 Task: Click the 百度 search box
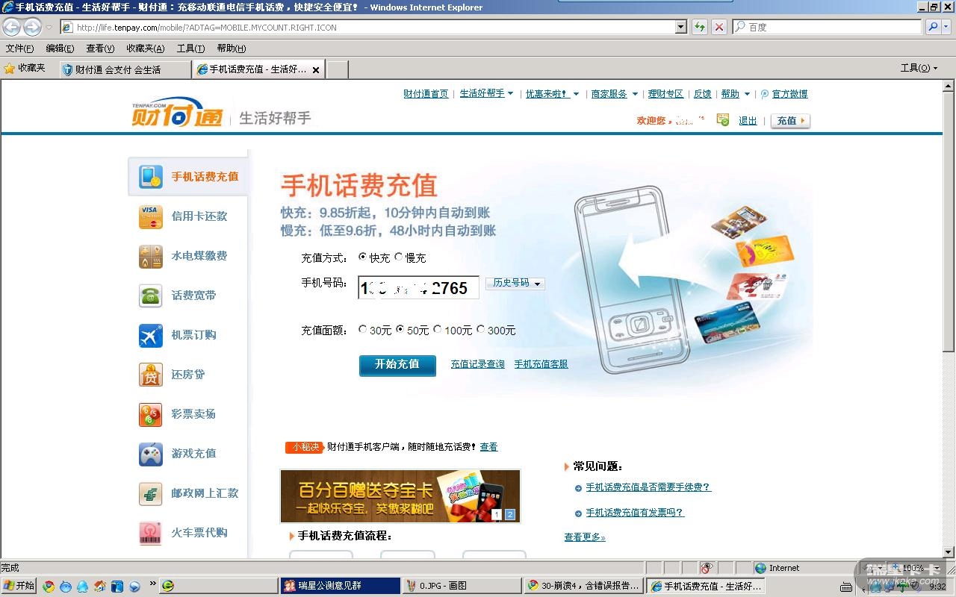828,27
